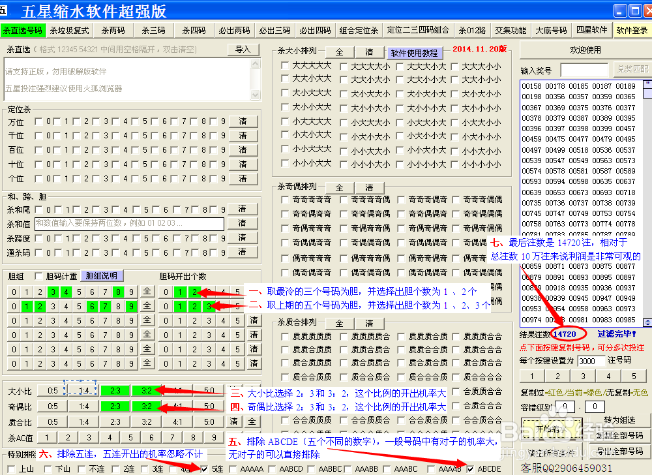Click the 兑奖匹配 button

point(632,69)
